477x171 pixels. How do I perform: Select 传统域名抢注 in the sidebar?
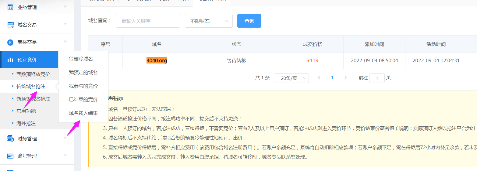(31, 87)
